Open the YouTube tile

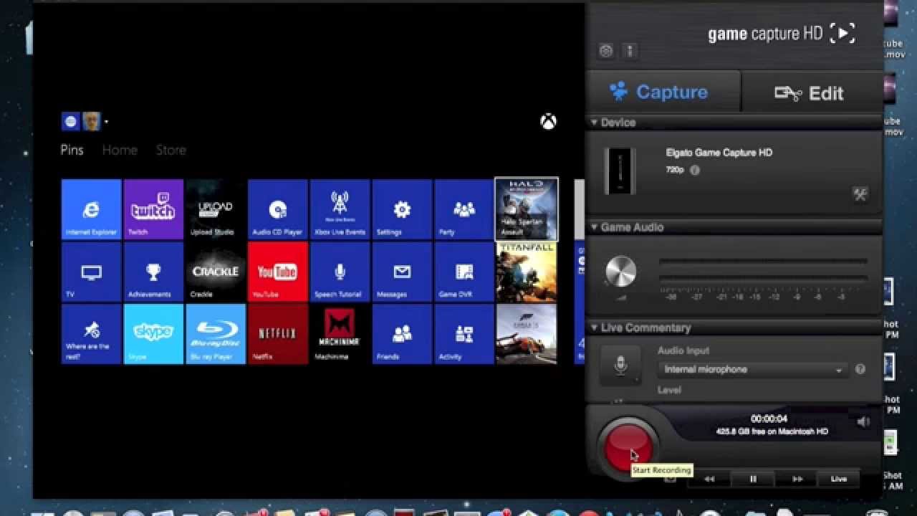tap(278, 272)
